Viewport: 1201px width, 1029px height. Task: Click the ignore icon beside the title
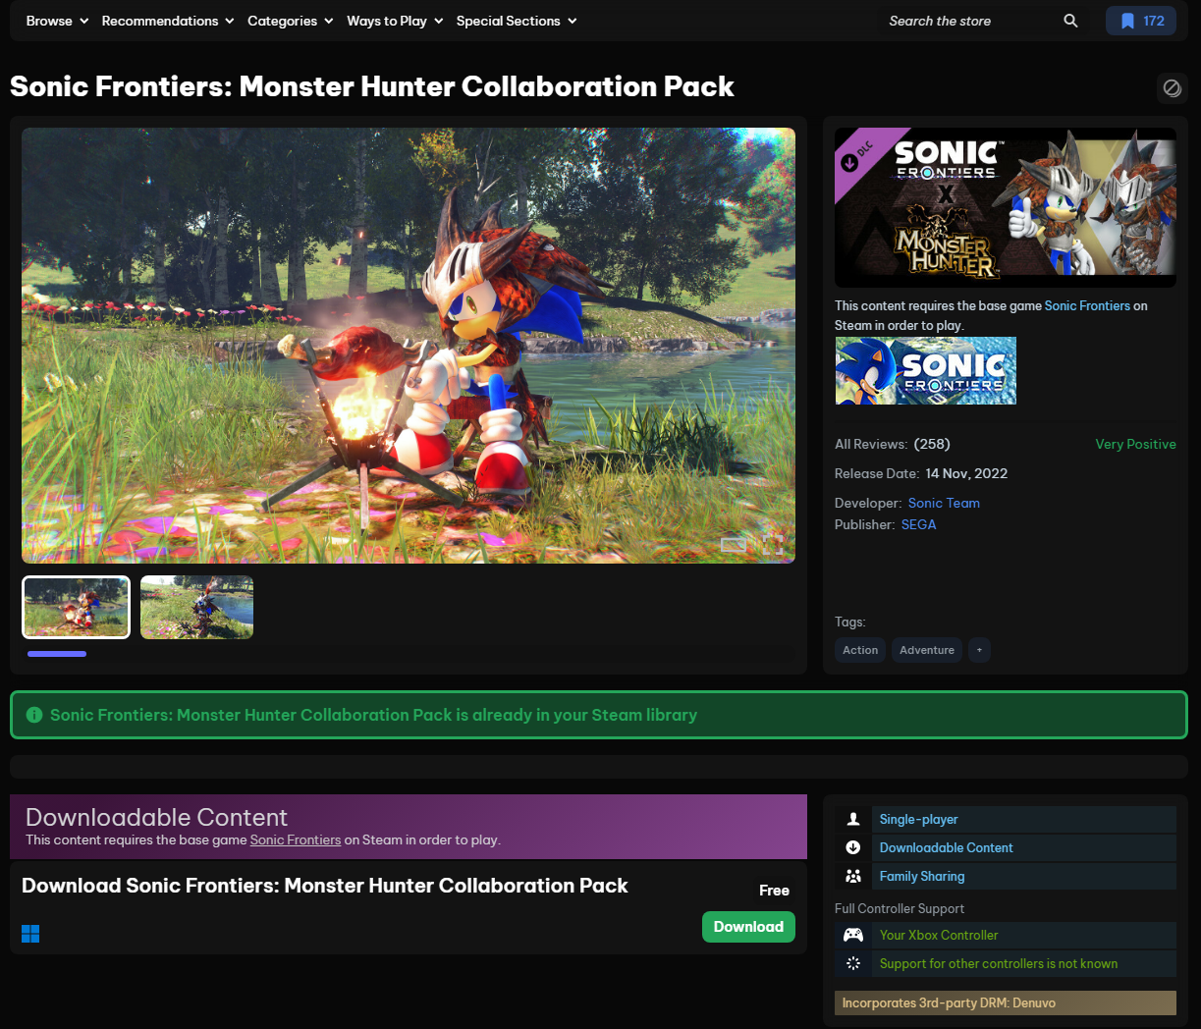(x=1172, y=87)
